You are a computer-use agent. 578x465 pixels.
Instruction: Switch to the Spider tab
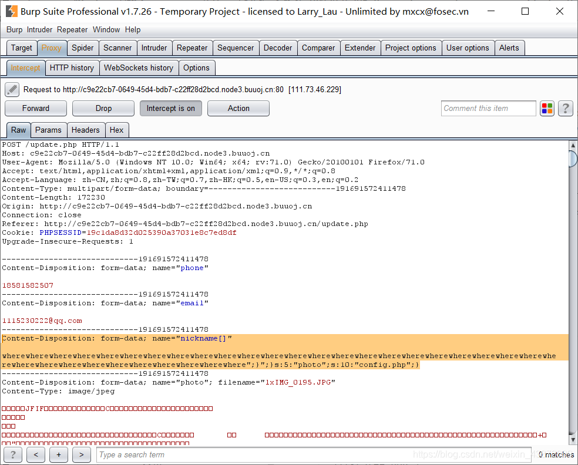[83, 48]
